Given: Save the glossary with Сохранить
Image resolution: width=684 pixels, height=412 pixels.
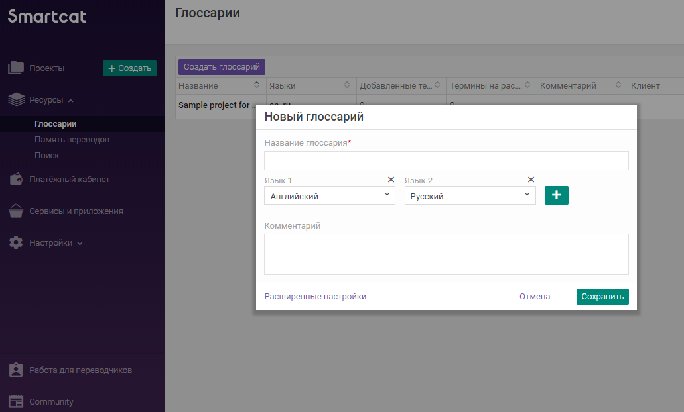Looking at the screenshot, I should point(602,296).
